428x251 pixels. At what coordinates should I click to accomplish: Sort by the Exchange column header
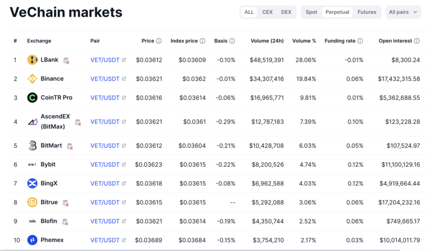coord(39,41)
